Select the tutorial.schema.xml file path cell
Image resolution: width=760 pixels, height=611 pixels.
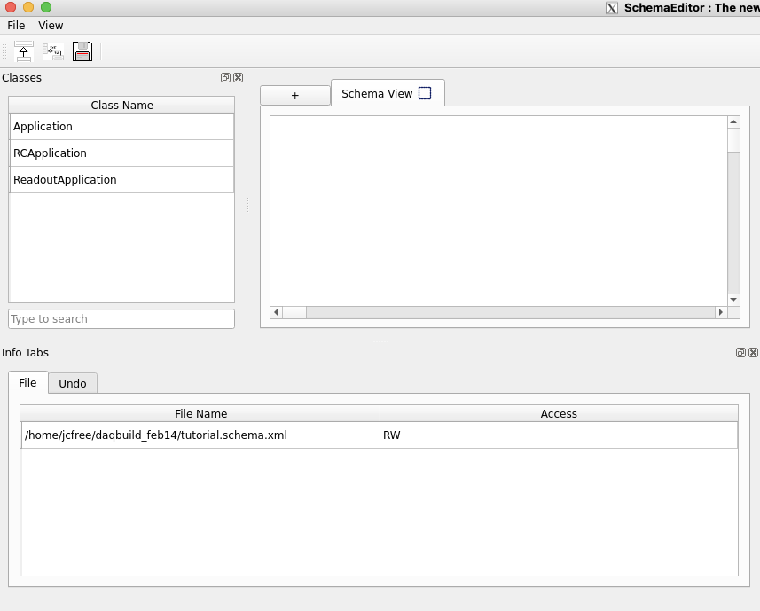point(200,435)
